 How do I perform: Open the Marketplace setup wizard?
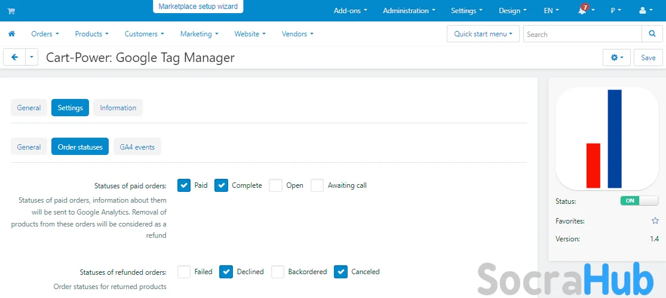[x=198, y=7]
